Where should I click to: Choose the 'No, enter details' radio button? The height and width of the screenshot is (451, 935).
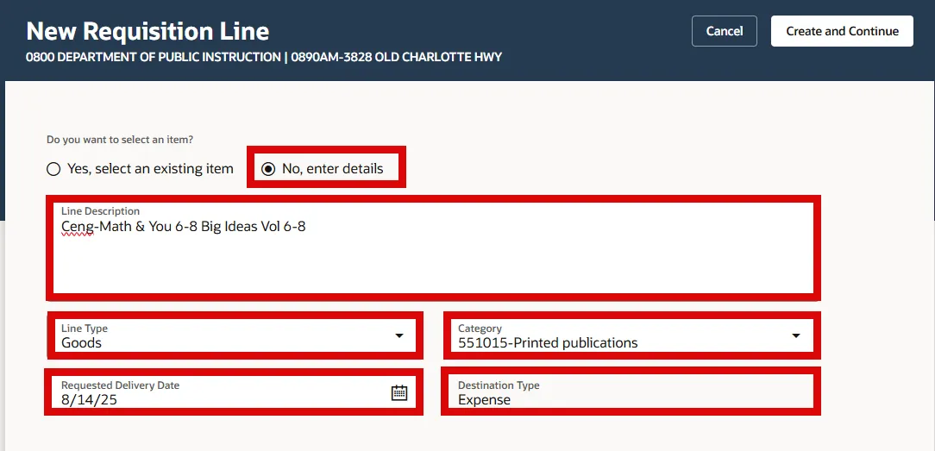click(x=268, y=169)
